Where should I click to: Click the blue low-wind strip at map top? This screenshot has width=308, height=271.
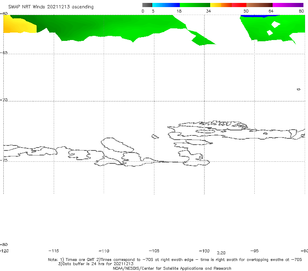(x=260, y=16)
